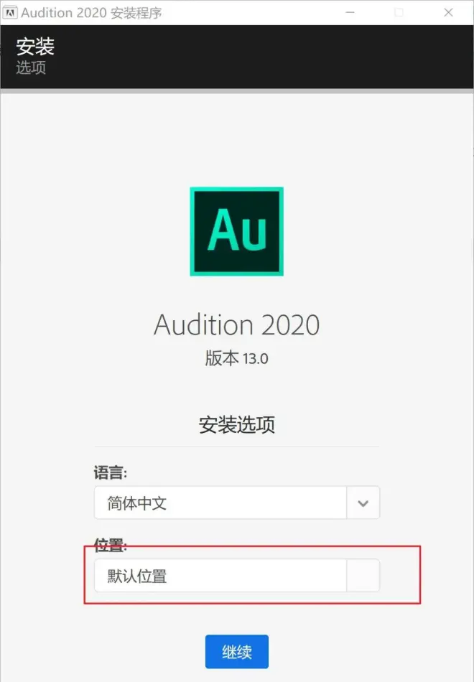
Task: Click the 位置: field label
Action: [111, 546]
